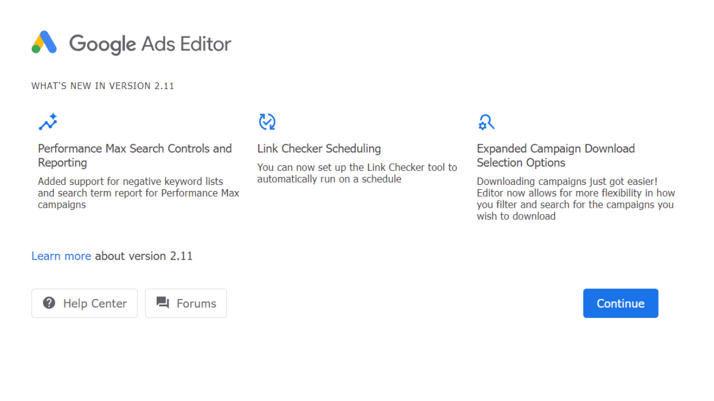Screen dimensions: 714x401
Task: Open the Learn more link
Action: pos(61,256)
